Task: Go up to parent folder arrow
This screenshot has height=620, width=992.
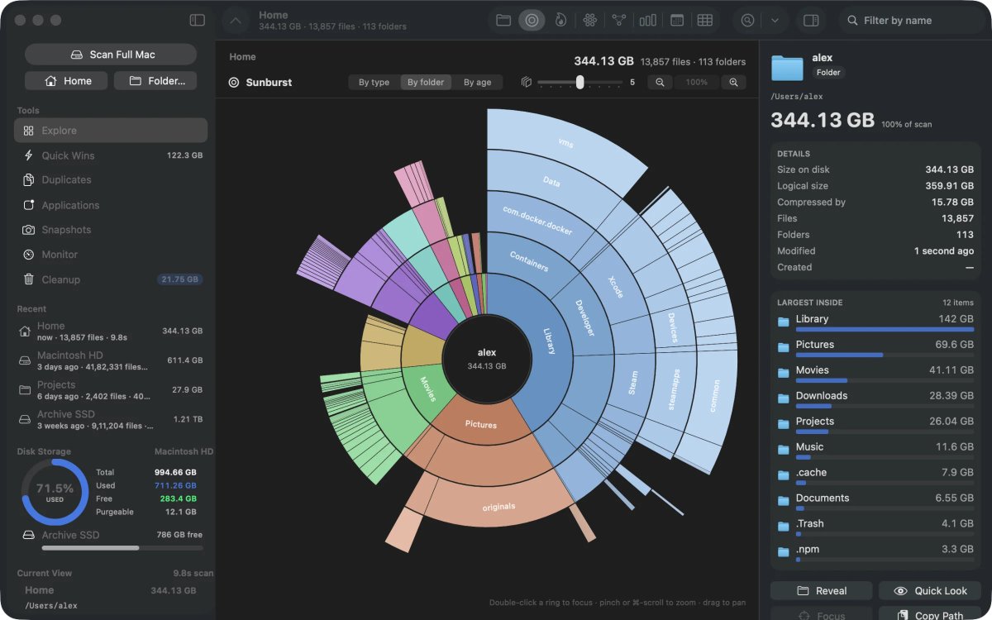Action: tap(236, 20)
